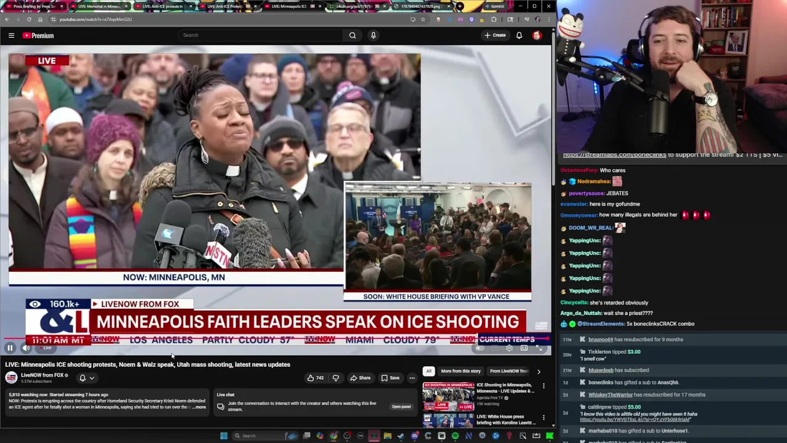The height and width of the screenshot is (443, 787).
Task: Pause the live video
Action: point(10,348)
